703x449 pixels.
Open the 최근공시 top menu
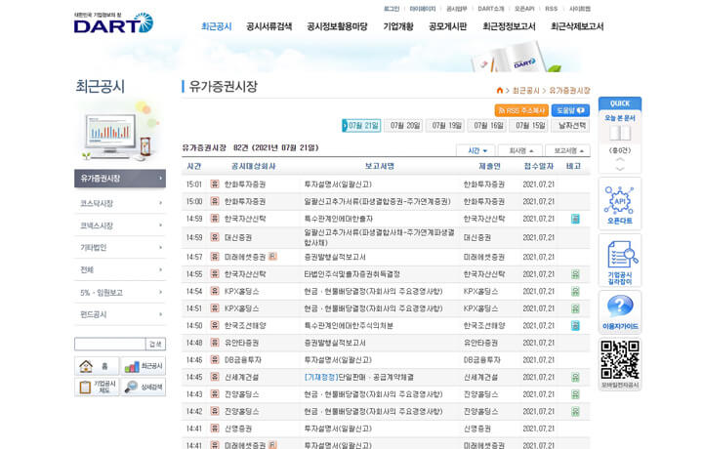[x=217, y=26]
